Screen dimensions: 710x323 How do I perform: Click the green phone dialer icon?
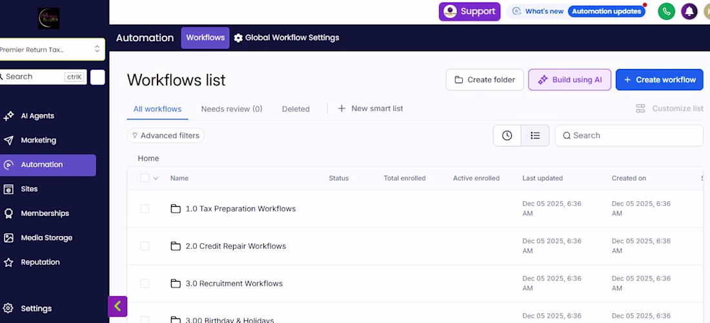(x=666, y=12)
